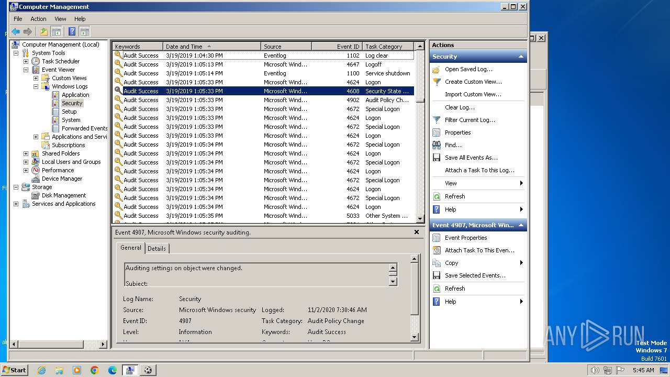Click the blue Help toolbar icon
This screenshot has height=377, width=670.
point(72,31)
